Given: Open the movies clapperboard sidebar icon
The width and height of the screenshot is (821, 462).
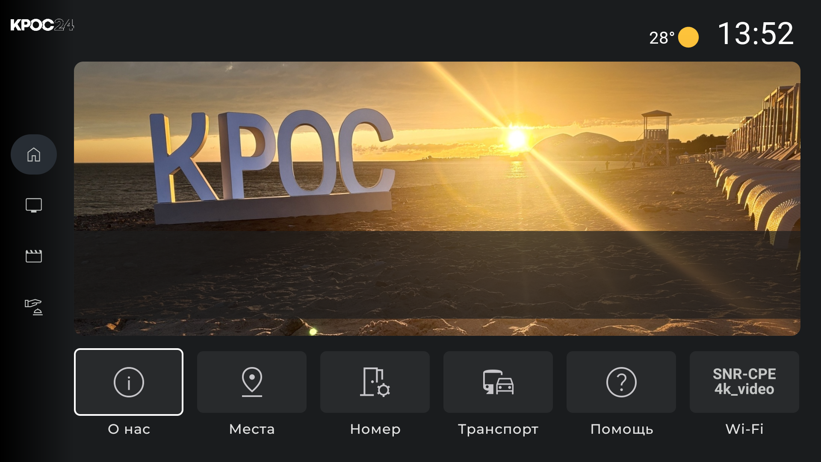Looking at the screenshot, I should 34,256.
